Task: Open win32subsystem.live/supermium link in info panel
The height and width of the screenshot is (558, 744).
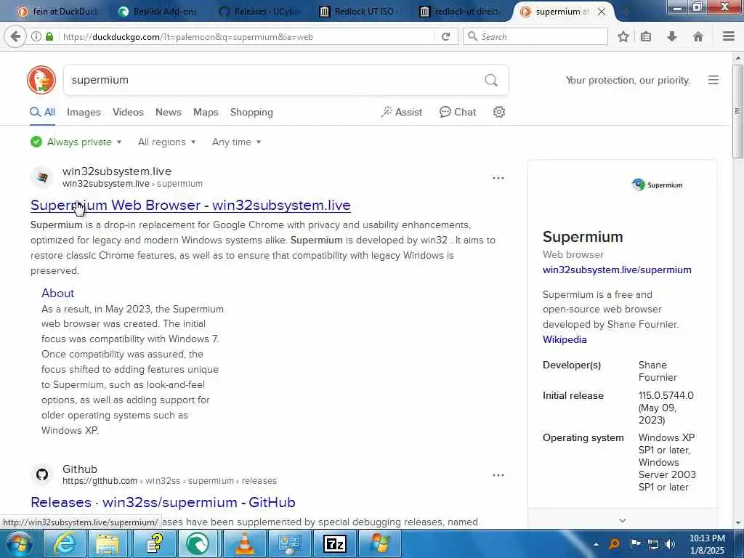Action: (x=617, y=270)
